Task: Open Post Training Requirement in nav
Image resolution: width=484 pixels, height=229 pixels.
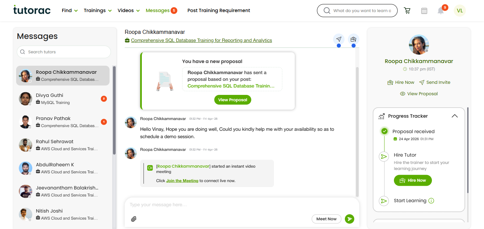Action: pyautogui.click(x=219, y=10)
